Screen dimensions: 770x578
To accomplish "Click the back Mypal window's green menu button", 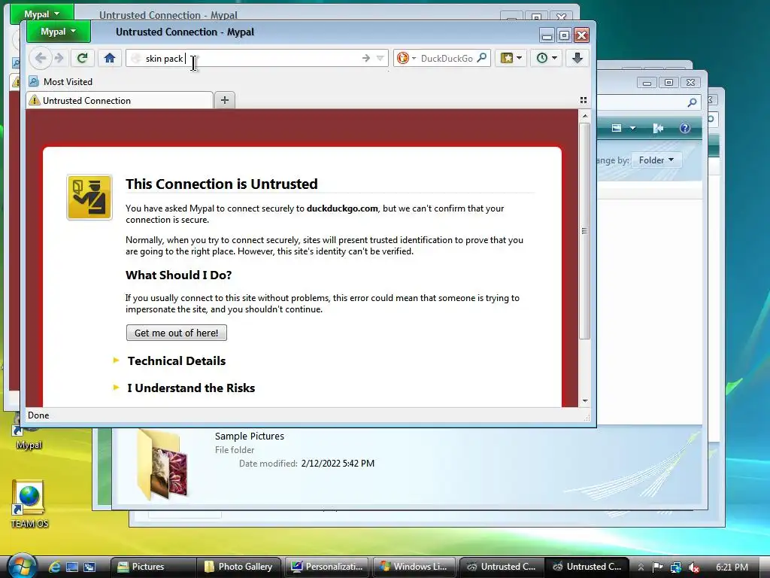I will 42,14.
